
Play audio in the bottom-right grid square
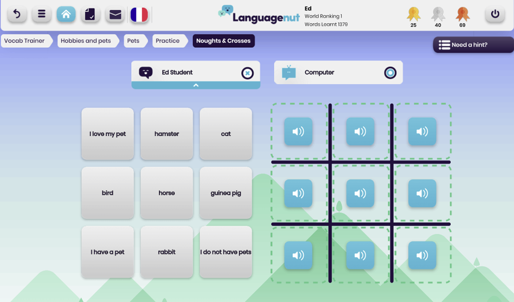coord(422,255)
